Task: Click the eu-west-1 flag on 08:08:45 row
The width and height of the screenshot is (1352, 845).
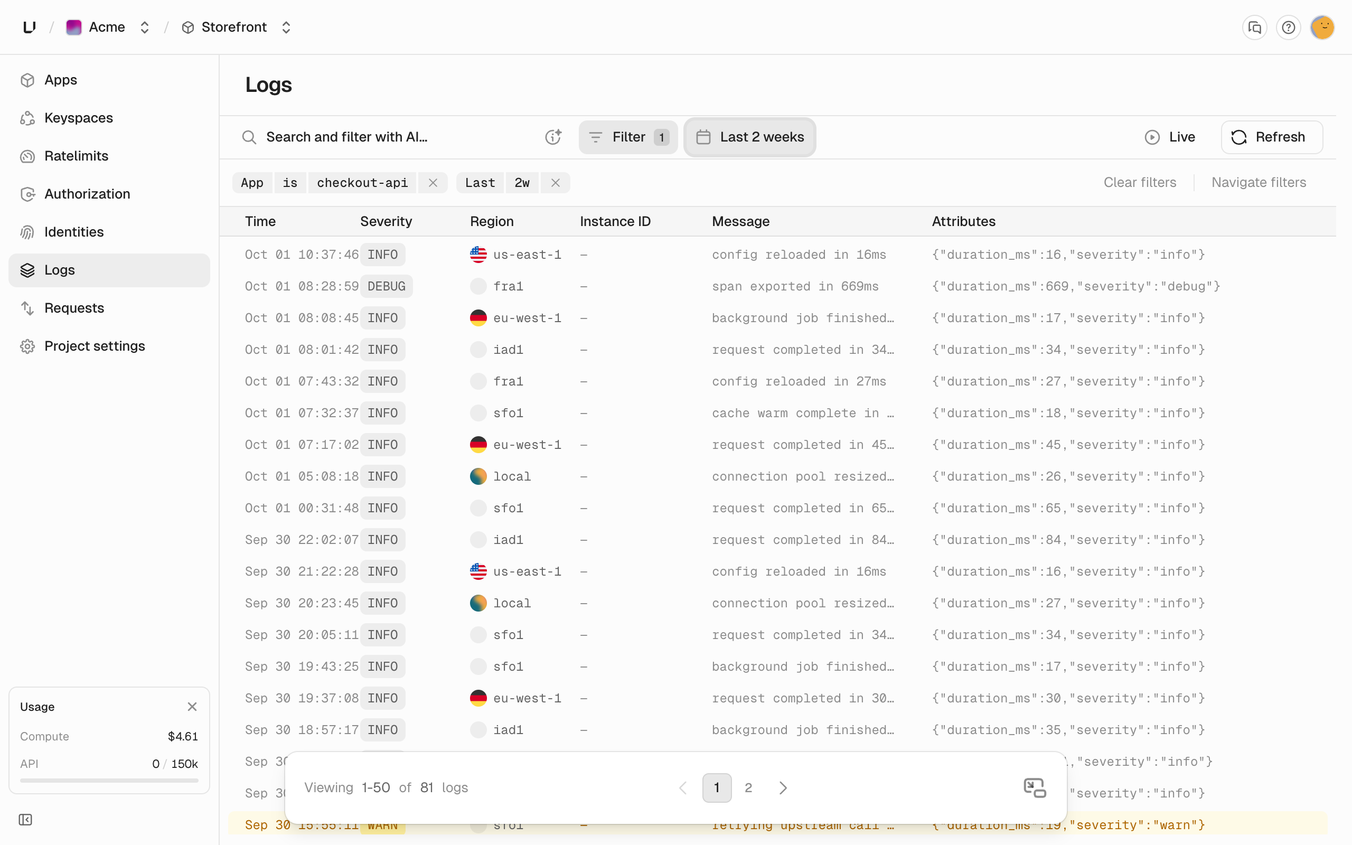Action: (478, 318)
